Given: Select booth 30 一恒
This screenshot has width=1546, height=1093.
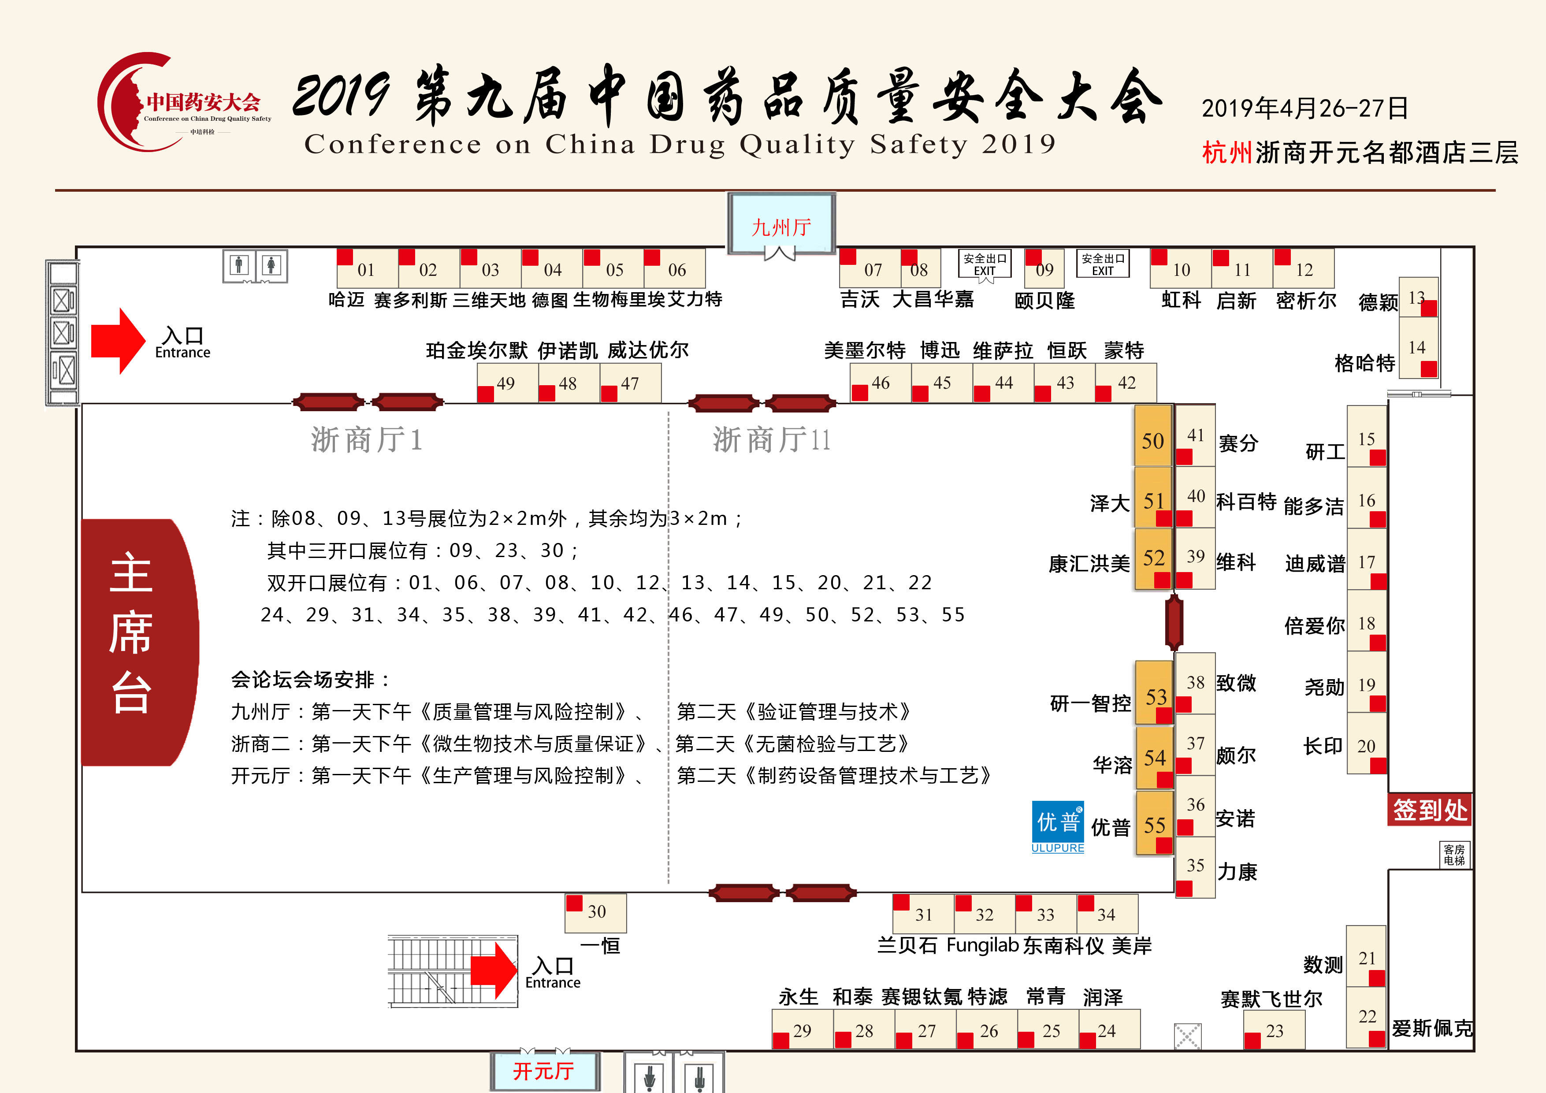Looking at the screenshot, I should point(596,912).
